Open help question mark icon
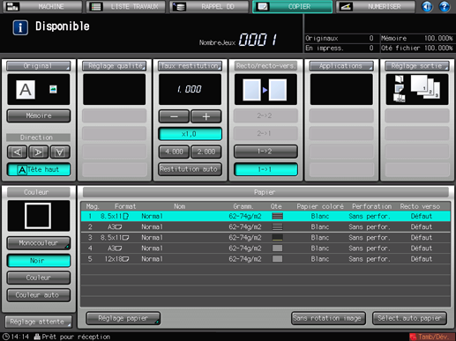This screenshot has height=341, width=456. point(445,6)
